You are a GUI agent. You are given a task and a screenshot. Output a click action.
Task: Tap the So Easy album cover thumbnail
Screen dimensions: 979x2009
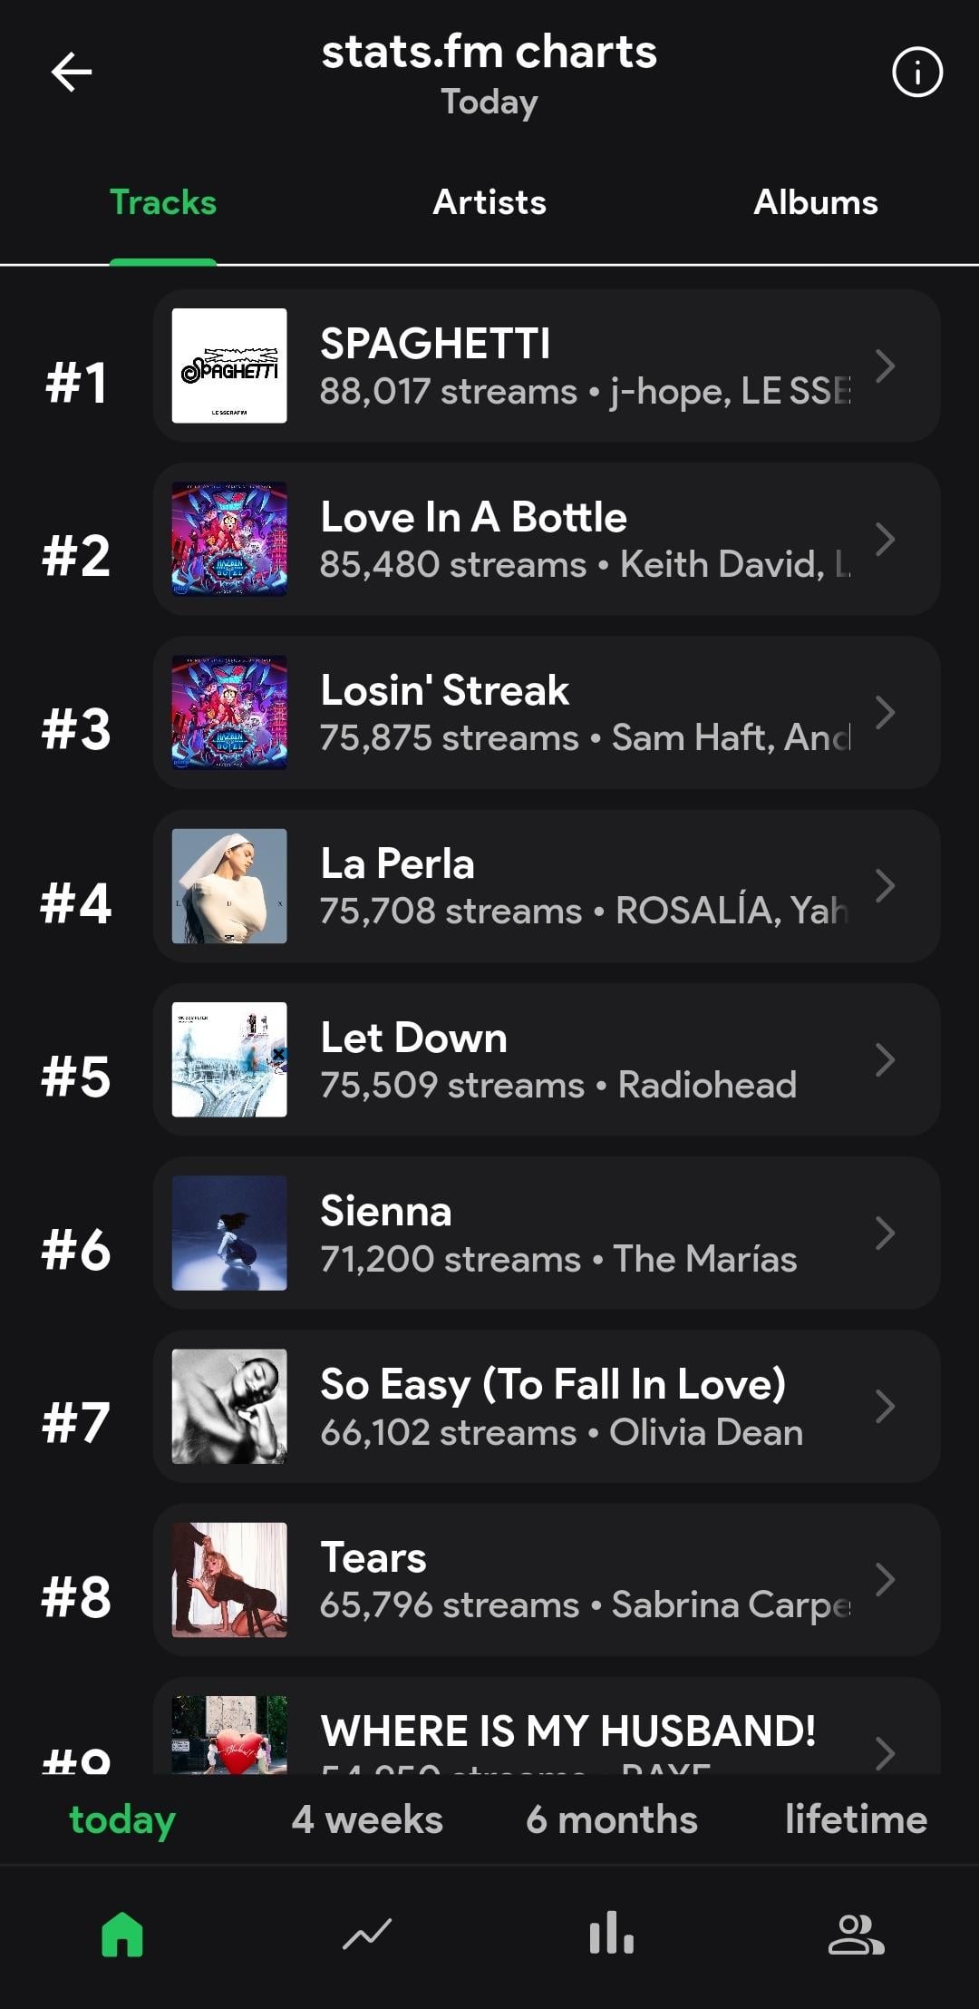(229, 1406)
